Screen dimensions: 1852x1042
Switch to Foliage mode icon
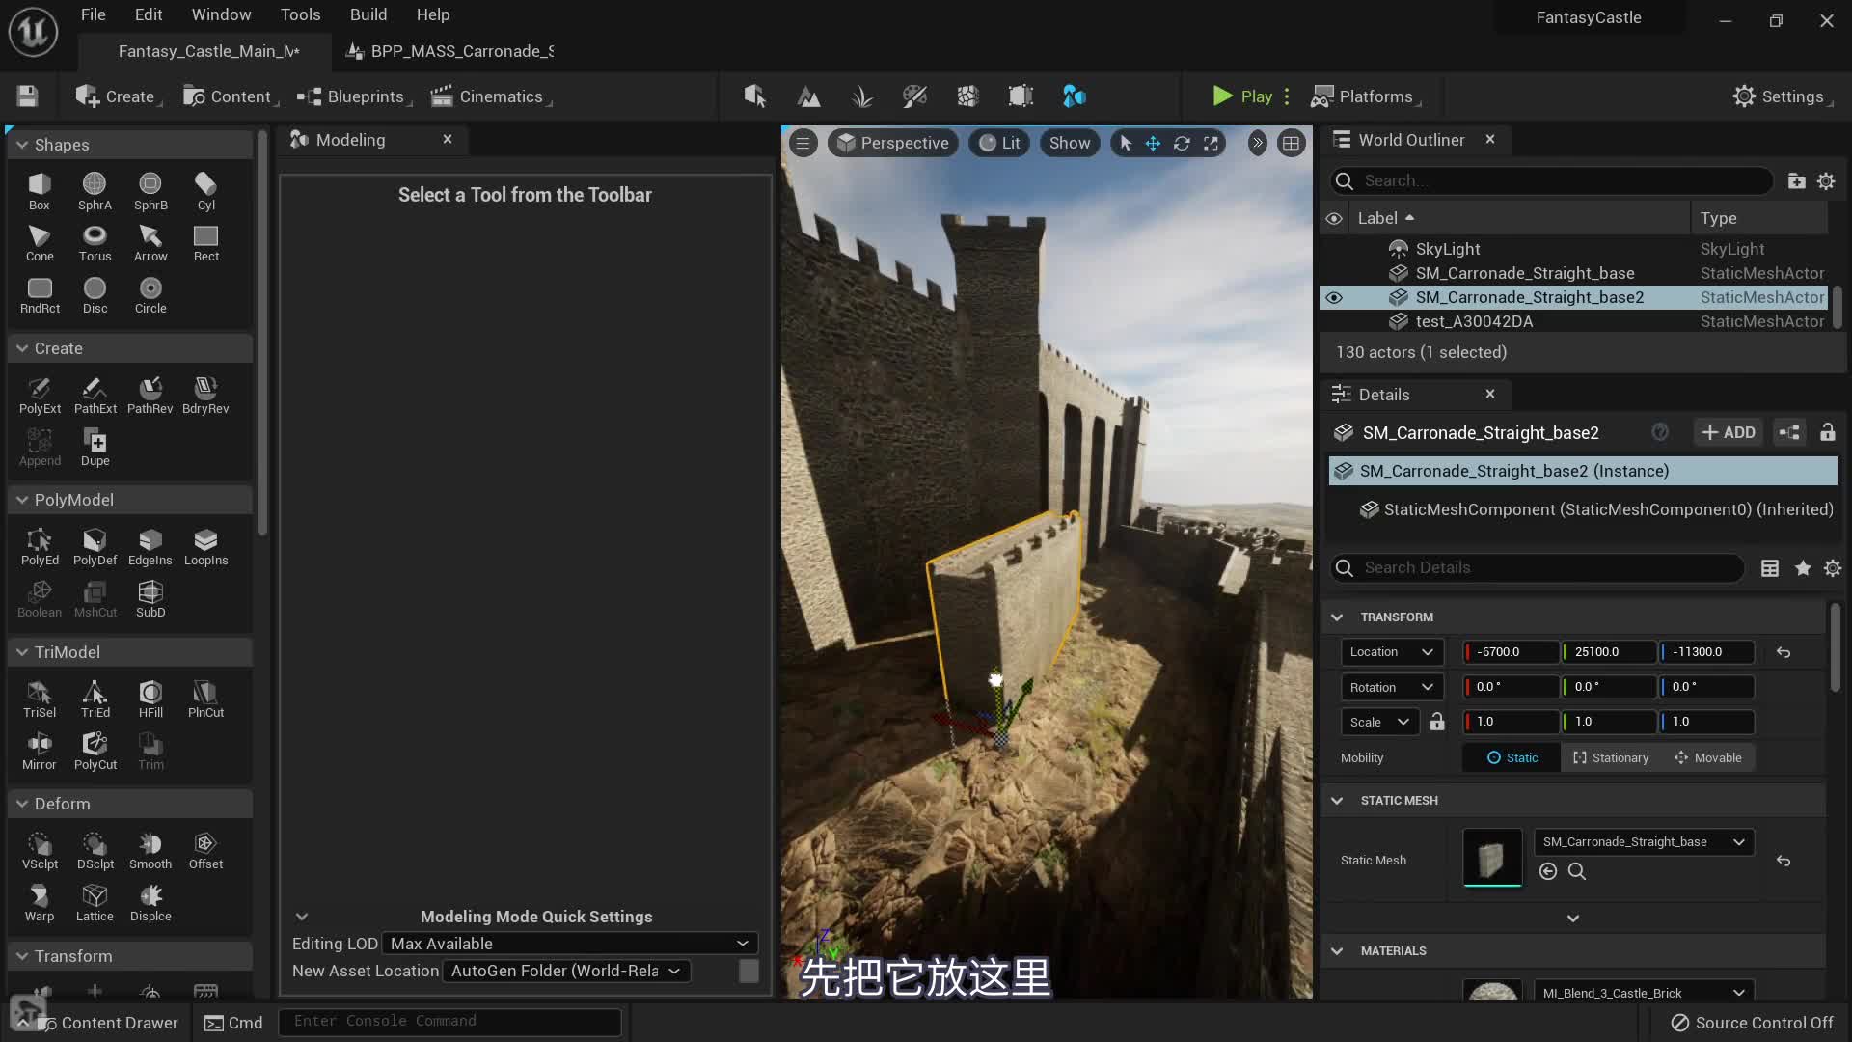[861, 96]
